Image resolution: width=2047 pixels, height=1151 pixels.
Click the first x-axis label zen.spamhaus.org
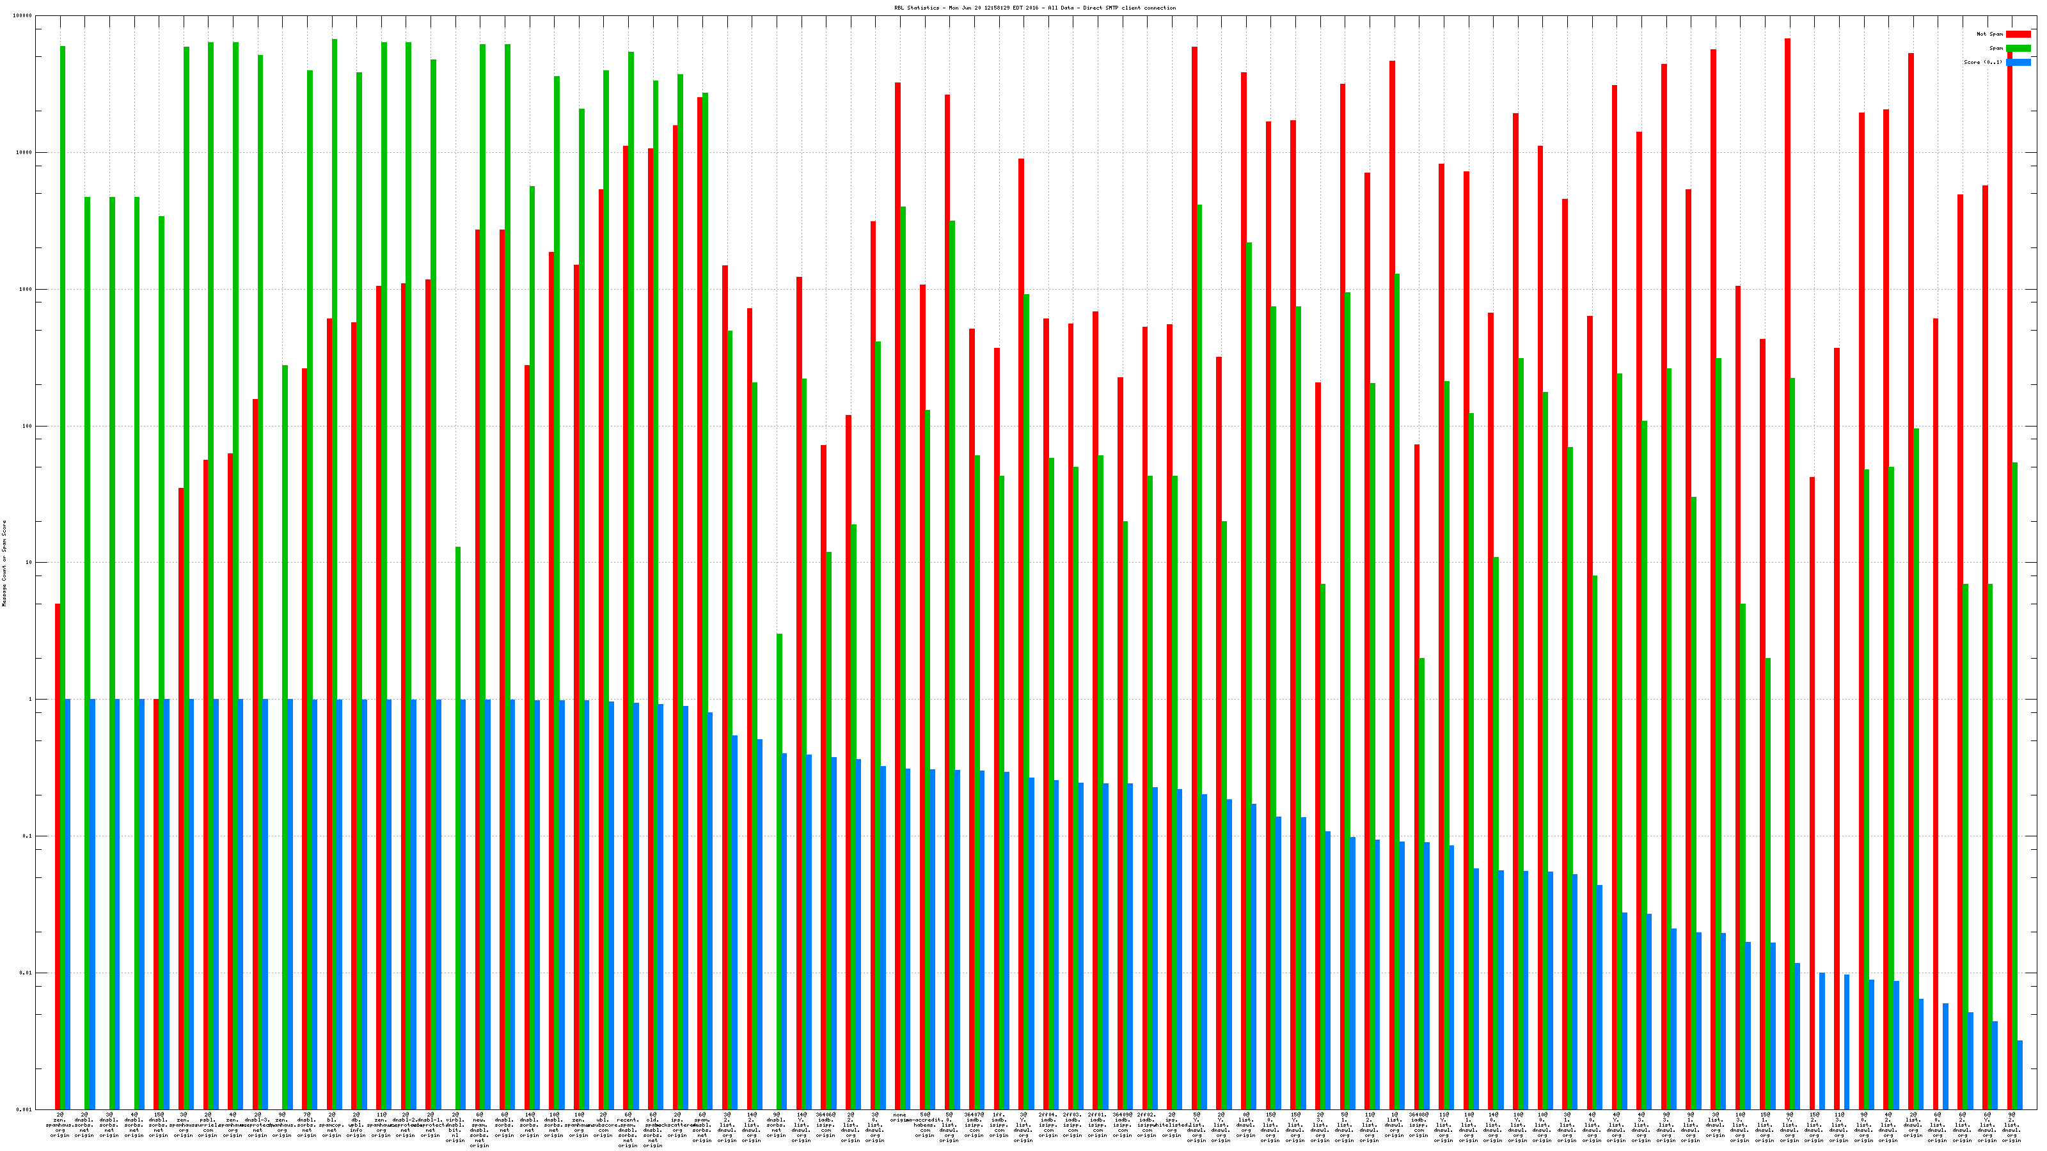tap(59, 1124)
